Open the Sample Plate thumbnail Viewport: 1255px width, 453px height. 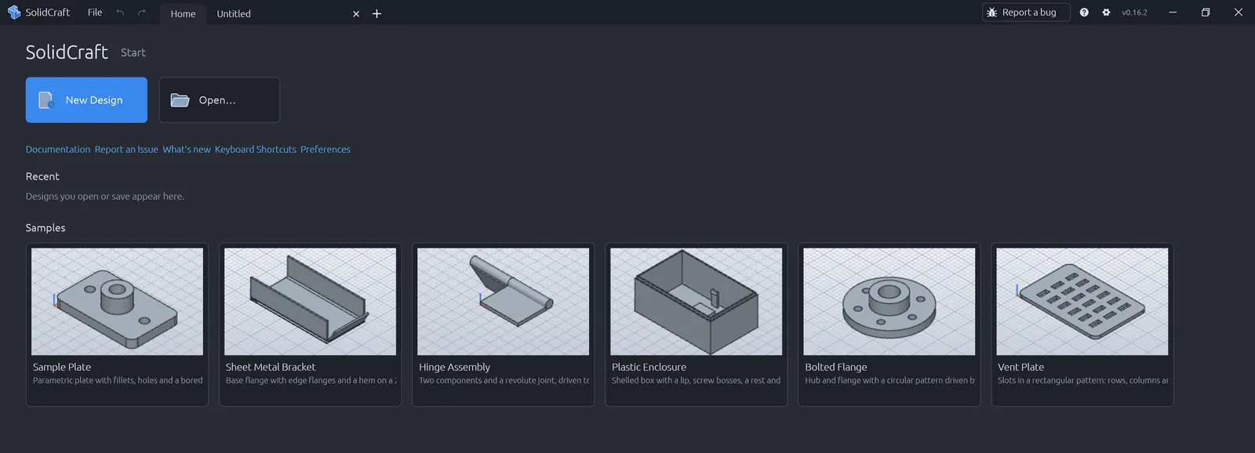(x=117, y=302)
